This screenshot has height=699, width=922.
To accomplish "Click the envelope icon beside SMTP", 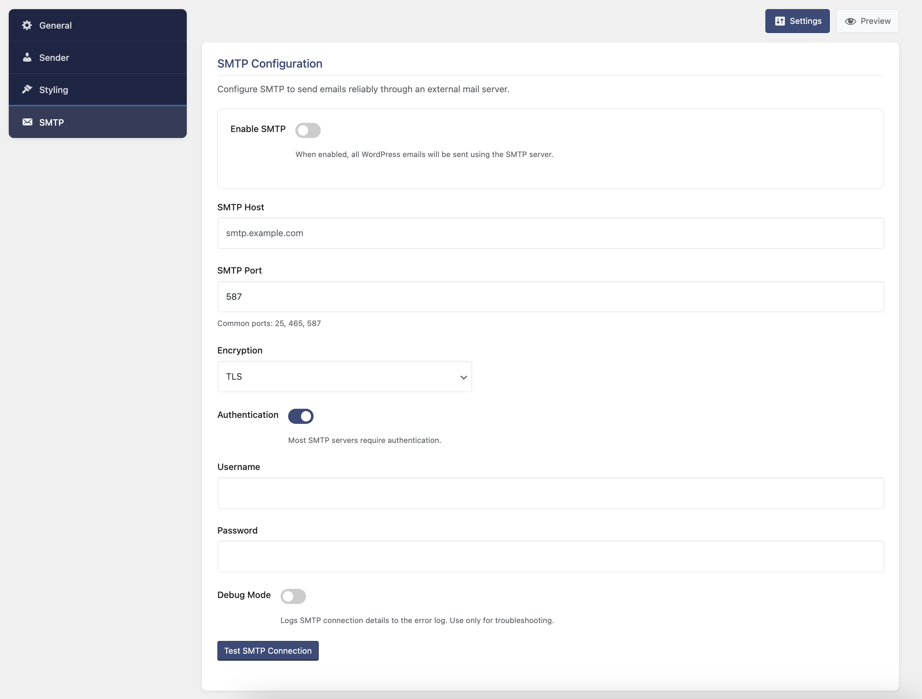I will coord(27,122).
